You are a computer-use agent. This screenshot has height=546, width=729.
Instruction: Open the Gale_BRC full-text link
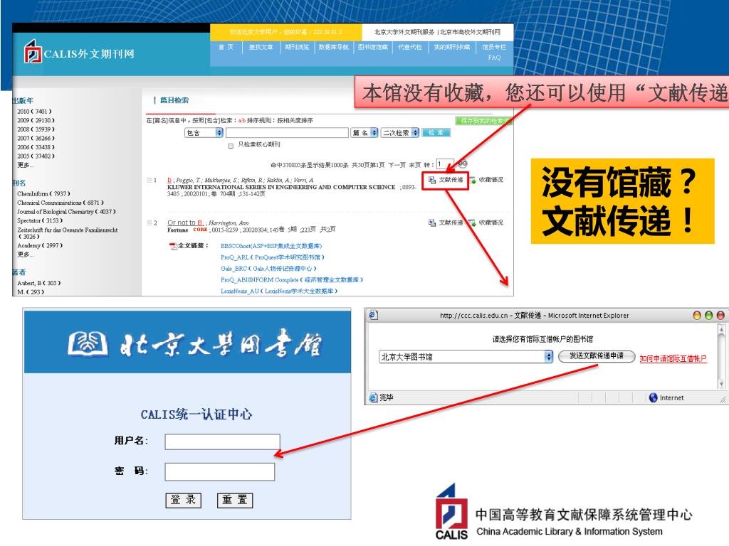[x=268, y=268]
